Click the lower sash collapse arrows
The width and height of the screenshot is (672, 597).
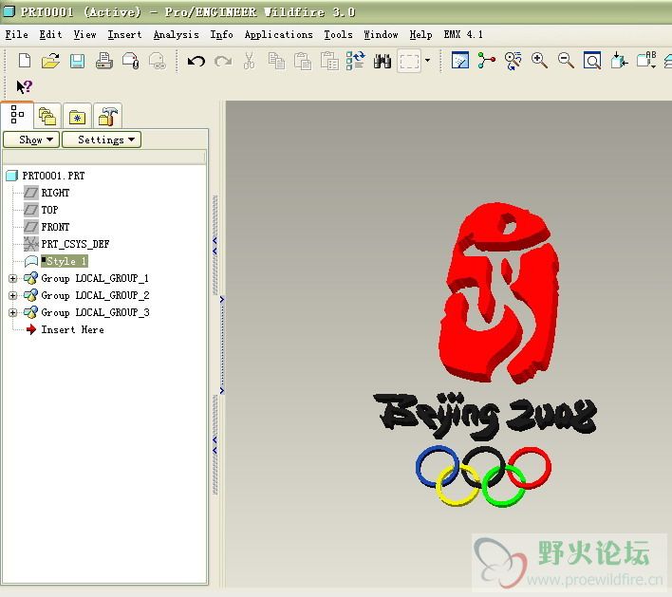pos(215,445)
